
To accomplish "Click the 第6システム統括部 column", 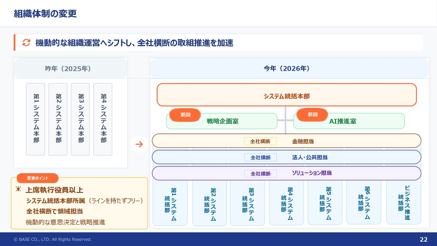I will [364, 203].
